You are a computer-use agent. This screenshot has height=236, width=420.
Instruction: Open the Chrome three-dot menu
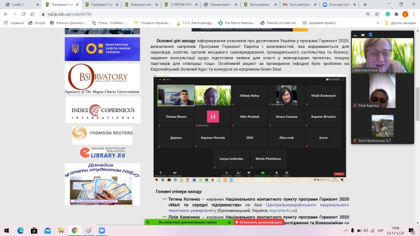414,14
